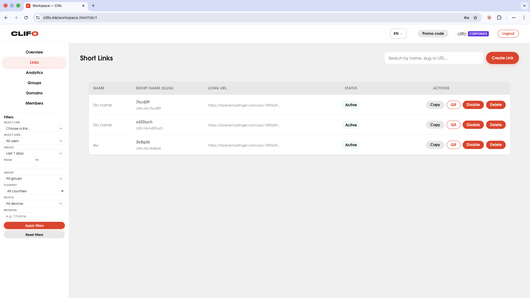The height and width of the screenshot is (298, 530).
Task: Focus the search by name or slug field
Action: point(434,58)
